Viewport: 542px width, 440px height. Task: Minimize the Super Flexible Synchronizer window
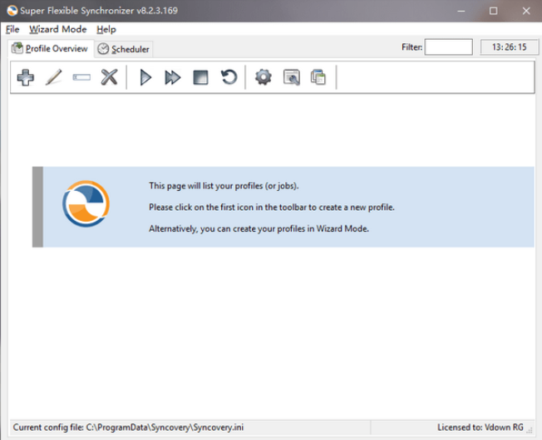click(461, 11)
